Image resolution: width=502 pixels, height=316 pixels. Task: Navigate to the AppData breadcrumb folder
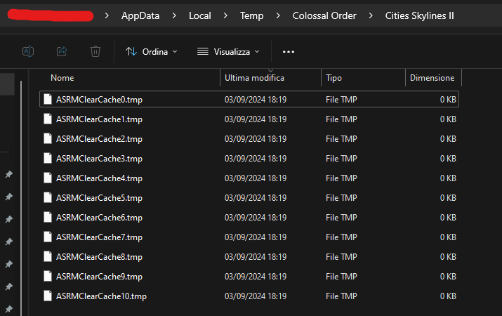tap(140, 15)
